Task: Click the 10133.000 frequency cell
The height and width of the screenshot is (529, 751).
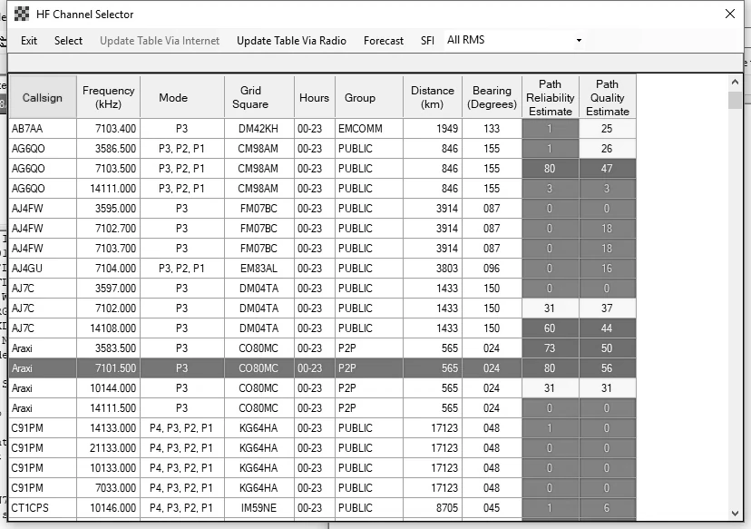Action: point(108,468)
